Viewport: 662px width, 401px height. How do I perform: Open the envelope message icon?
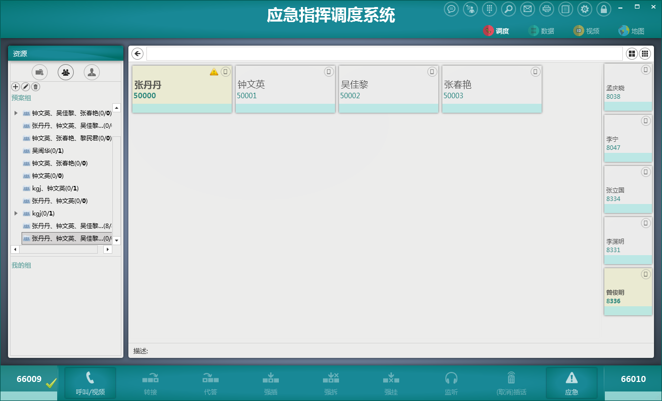pyautogui.click(x=527, y=9)
